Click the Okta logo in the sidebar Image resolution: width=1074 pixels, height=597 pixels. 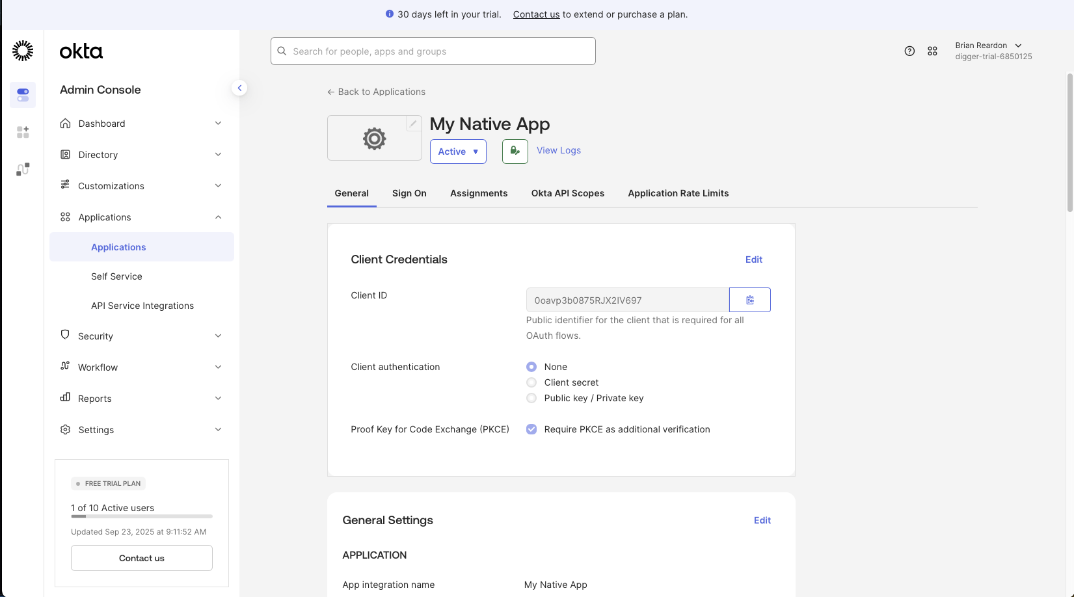(x=81, y=51)
